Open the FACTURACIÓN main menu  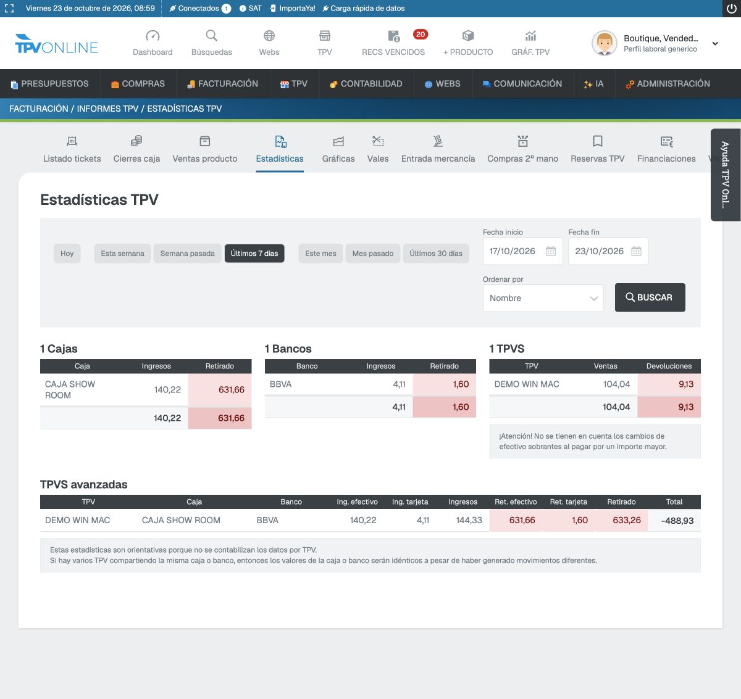[x=222, y=84]
